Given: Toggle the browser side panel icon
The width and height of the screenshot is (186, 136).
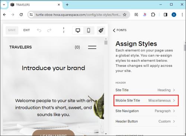Looking at the screenshot, I should (166, 15).
